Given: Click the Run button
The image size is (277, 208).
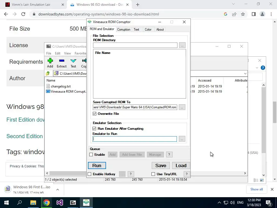Looking at the screenshot, I should (97, 165).
